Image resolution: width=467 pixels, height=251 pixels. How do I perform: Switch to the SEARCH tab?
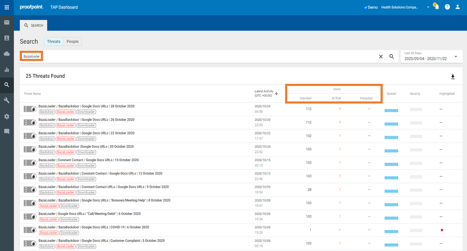(34, 25)
